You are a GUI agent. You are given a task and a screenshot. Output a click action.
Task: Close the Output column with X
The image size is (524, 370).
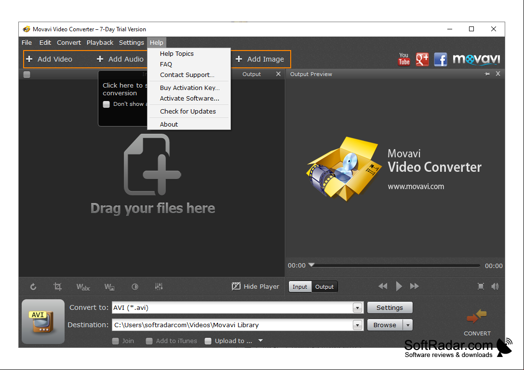[x=278, y=74]
